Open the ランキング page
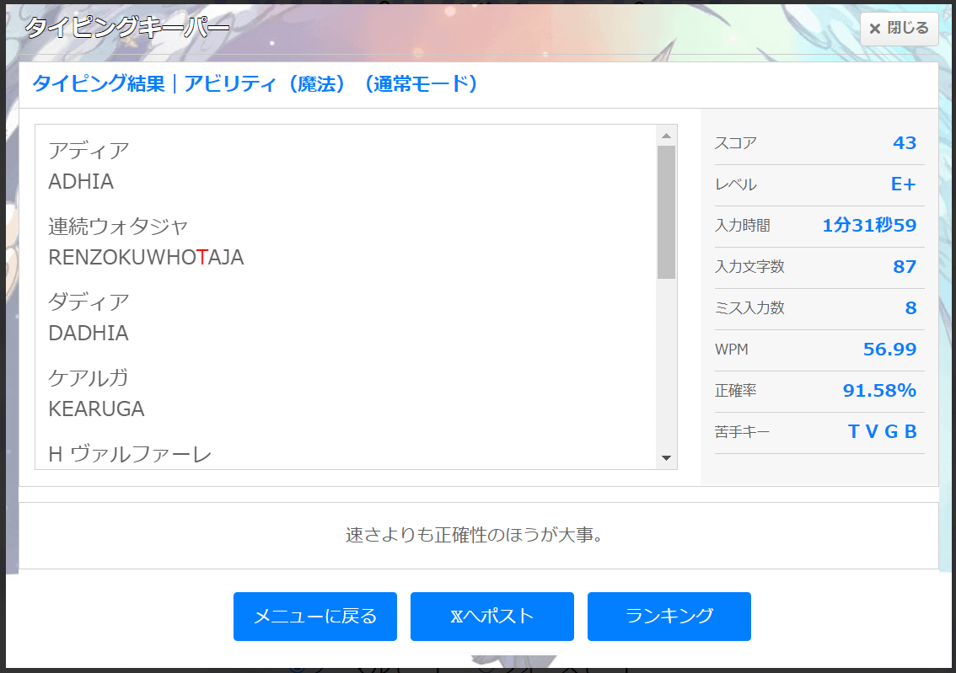Screen dimensions: 956x673 click(669, 616)
